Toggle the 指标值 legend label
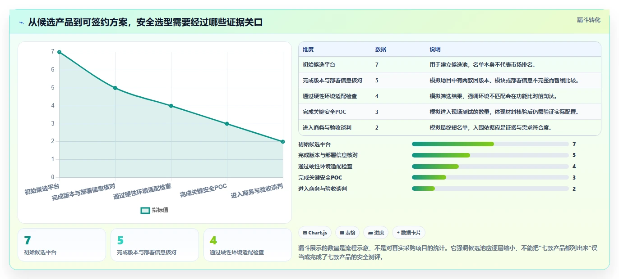Viewport: 619px width, 279px height. pyautogui.click(x=160, y=210)
